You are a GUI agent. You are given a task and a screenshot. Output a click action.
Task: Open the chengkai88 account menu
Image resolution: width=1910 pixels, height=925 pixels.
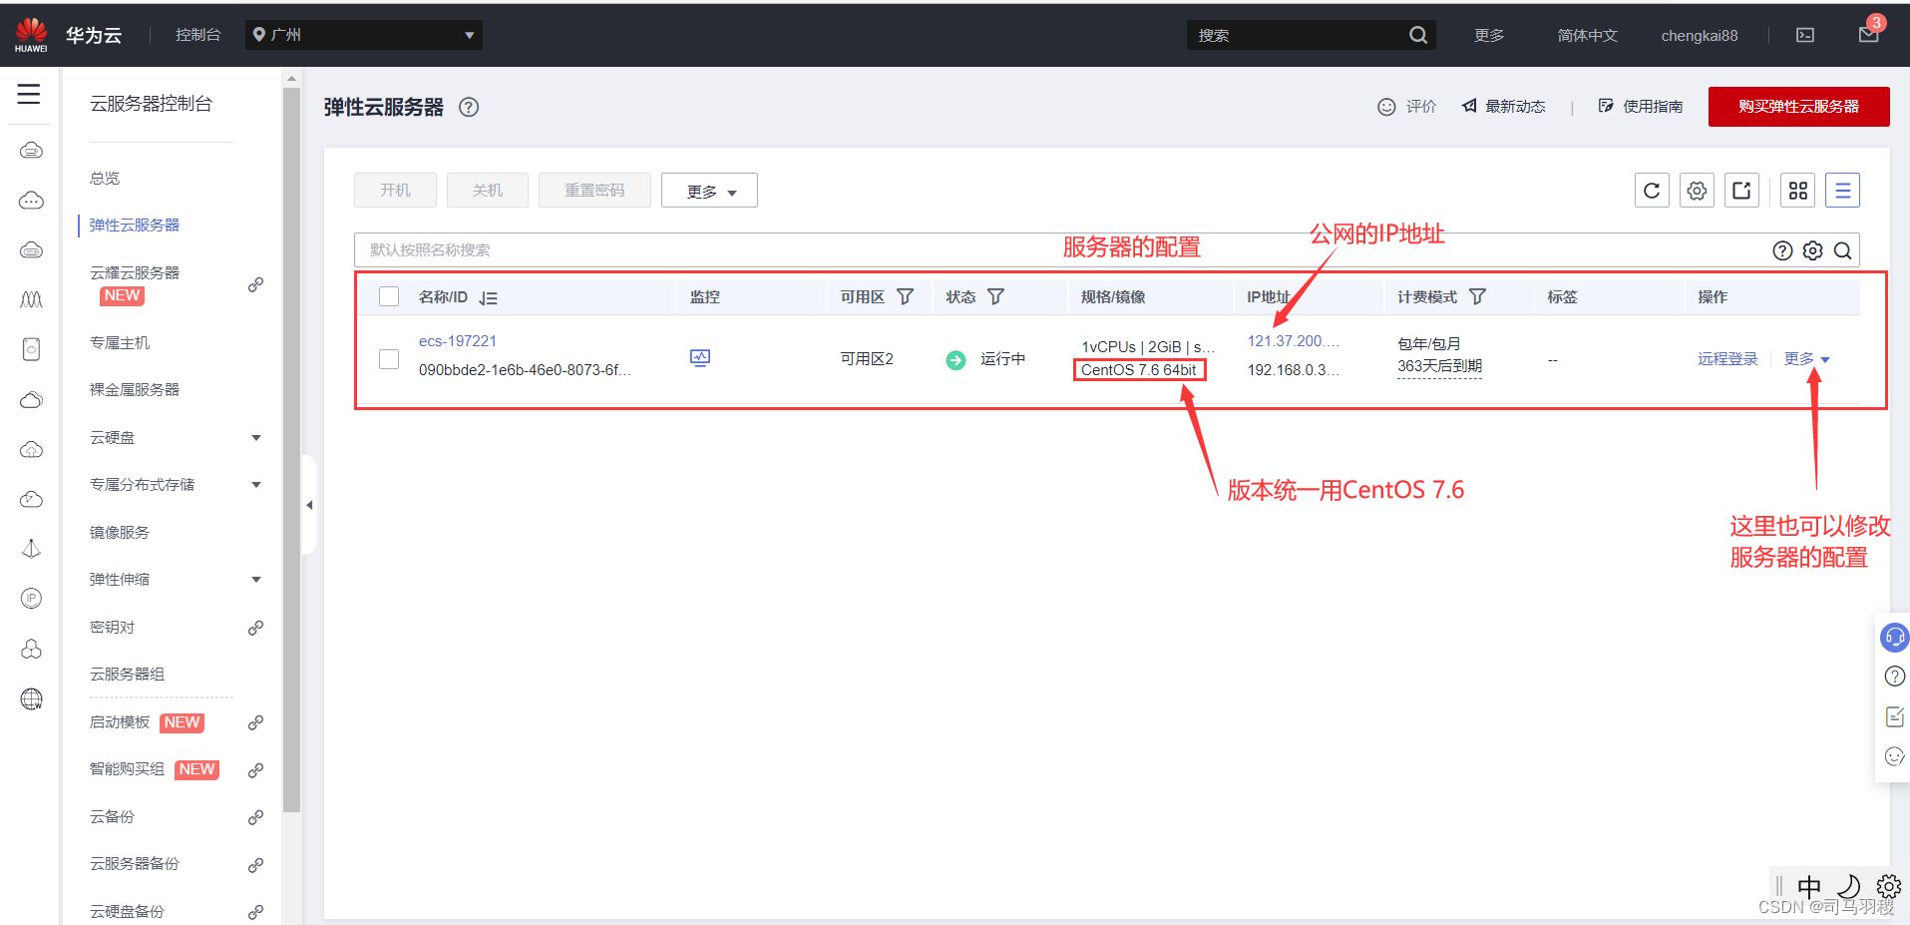click(x=1699, y=35)
